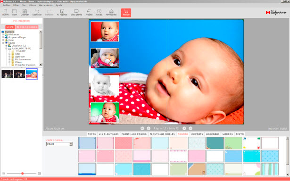The height and width of the screenshot is (181, 290).
Task: Save the album using Guardar icon
Action: click(x=25, y=12)
